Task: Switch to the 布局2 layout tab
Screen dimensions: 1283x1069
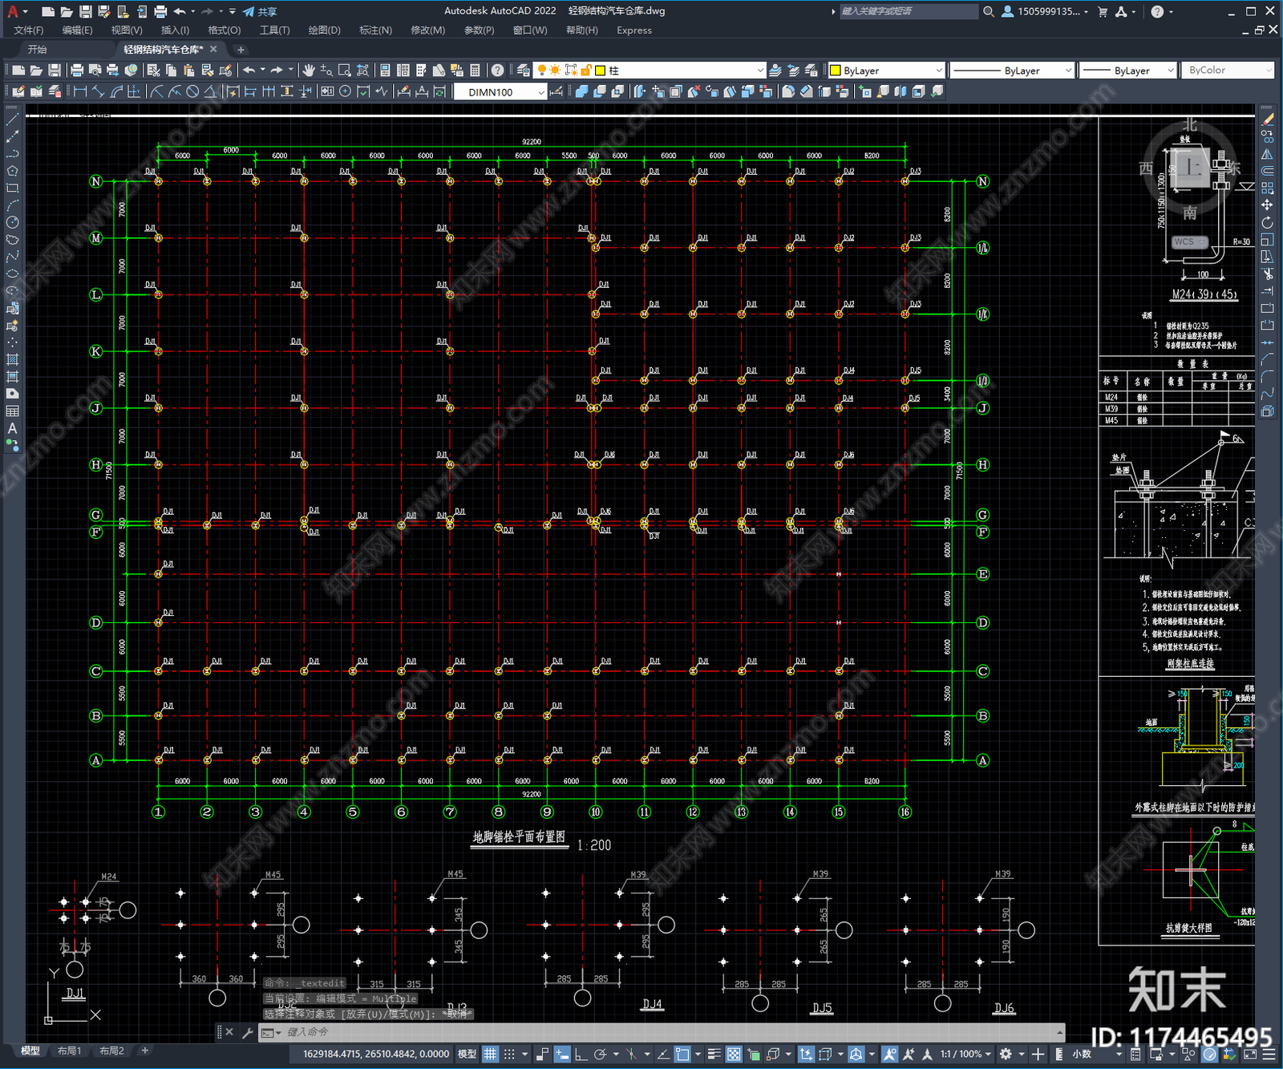Action: coord(111,1051)
